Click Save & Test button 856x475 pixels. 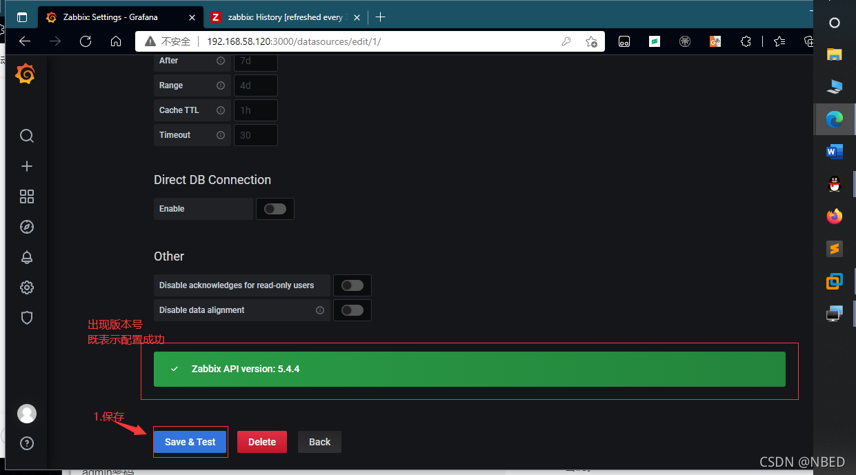190,442
